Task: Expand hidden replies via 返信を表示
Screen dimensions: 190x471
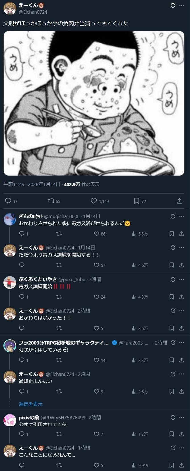Action: (31, 404)
